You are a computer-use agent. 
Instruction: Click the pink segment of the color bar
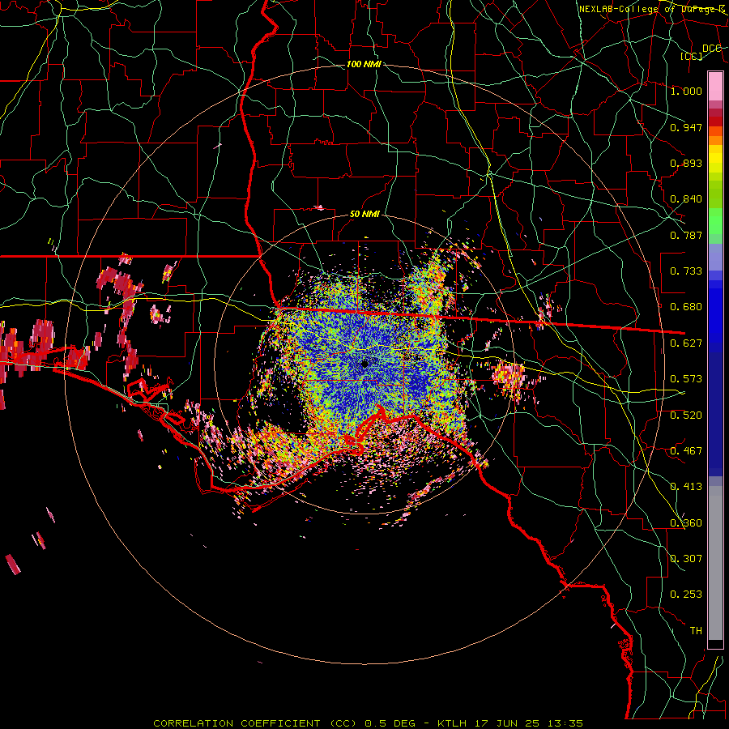tap(715, 86)
